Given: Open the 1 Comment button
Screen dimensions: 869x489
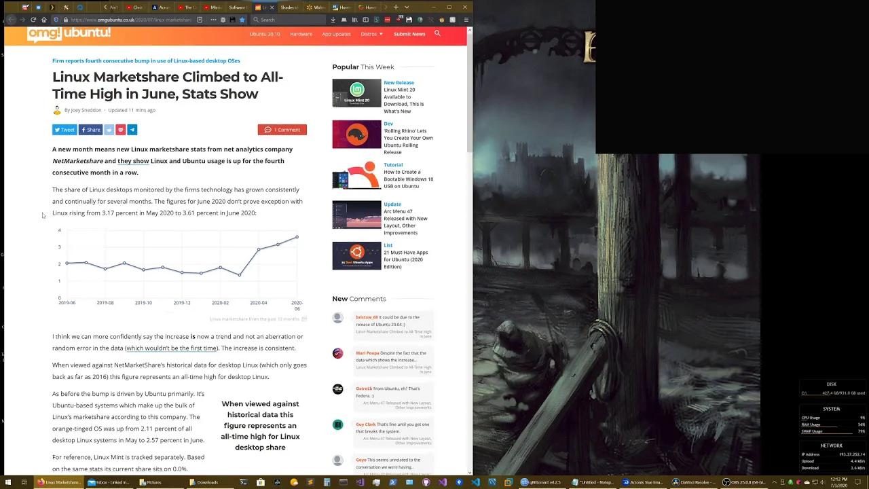Looking at the screenshot, I should pos(282,130).
